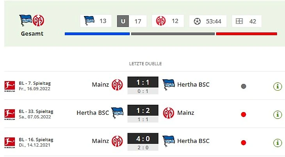Open the 4:0 score of Mainz vs Hertha

click(x=142, y=139)
